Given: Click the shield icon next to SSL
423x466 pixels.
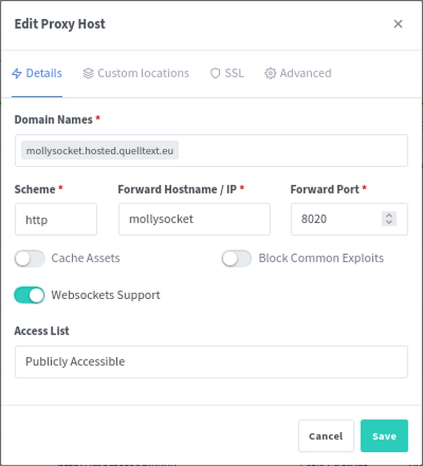Looking at the screenshot, I should (x=215, y=73).
